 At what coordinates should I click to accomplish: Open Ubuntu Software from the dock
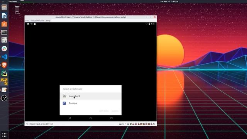point(4,24)
